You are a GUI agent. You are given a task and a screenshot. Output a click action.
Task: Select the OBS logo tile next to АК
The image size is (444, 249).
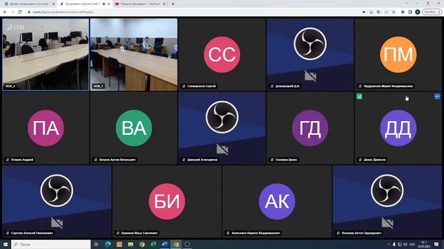(387, 201)
